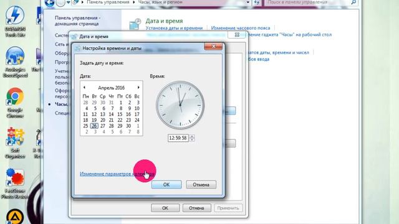Click Панель управления in the breadcrumb
The image size is (399, 224).
coord(108,2)
